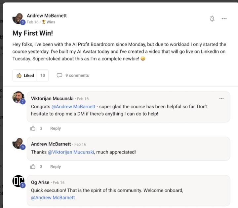This screenshot has width=238, height=208.
Task: Open the Wins category trophy link
Action: click(49, 22)
